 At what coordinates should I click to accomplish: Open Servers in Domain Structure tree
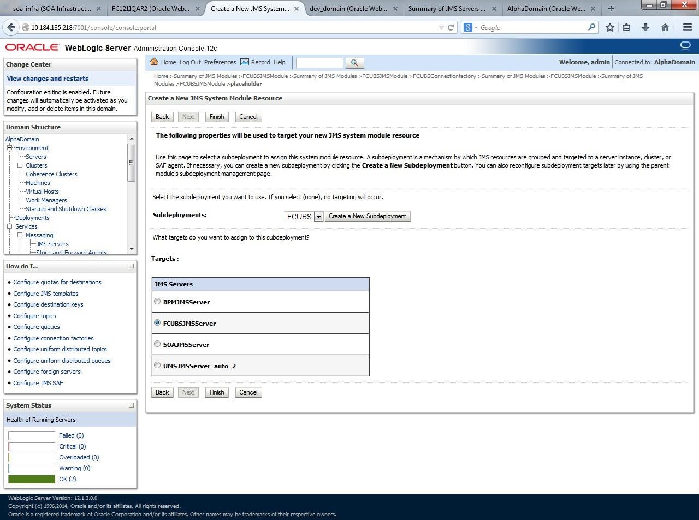tap(36, 157)
